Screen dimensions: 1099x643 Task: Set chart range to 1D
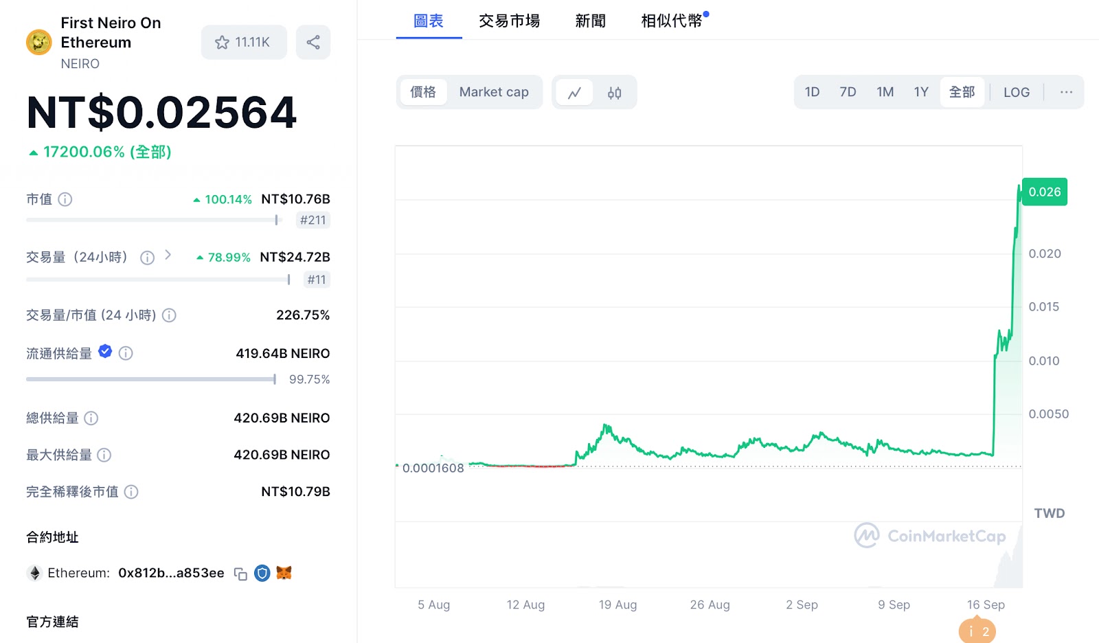point(812,92)
